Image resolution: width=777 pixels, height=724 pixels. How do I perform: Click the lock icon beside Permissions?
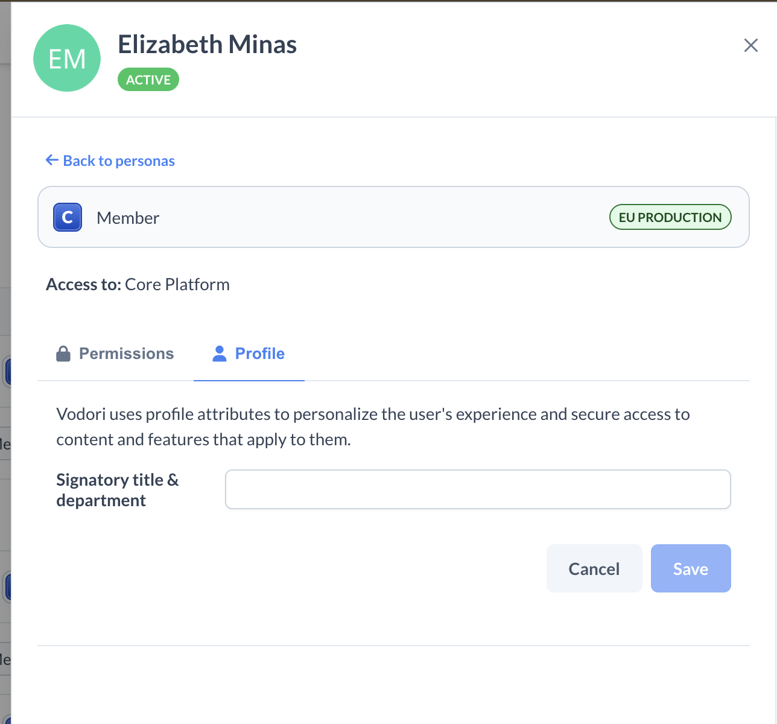click(x=63, y=354)
